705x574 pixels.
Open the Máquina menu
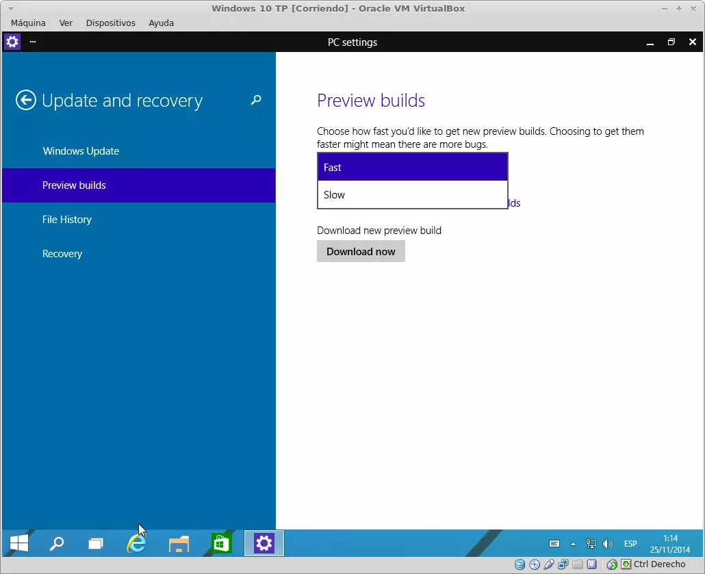tap(28, 23)
